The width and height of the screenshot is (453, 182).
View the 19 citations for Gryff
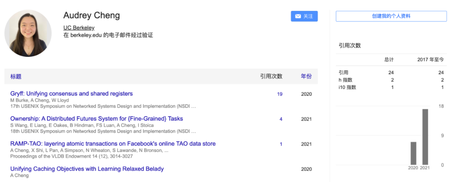coord(279,94)
